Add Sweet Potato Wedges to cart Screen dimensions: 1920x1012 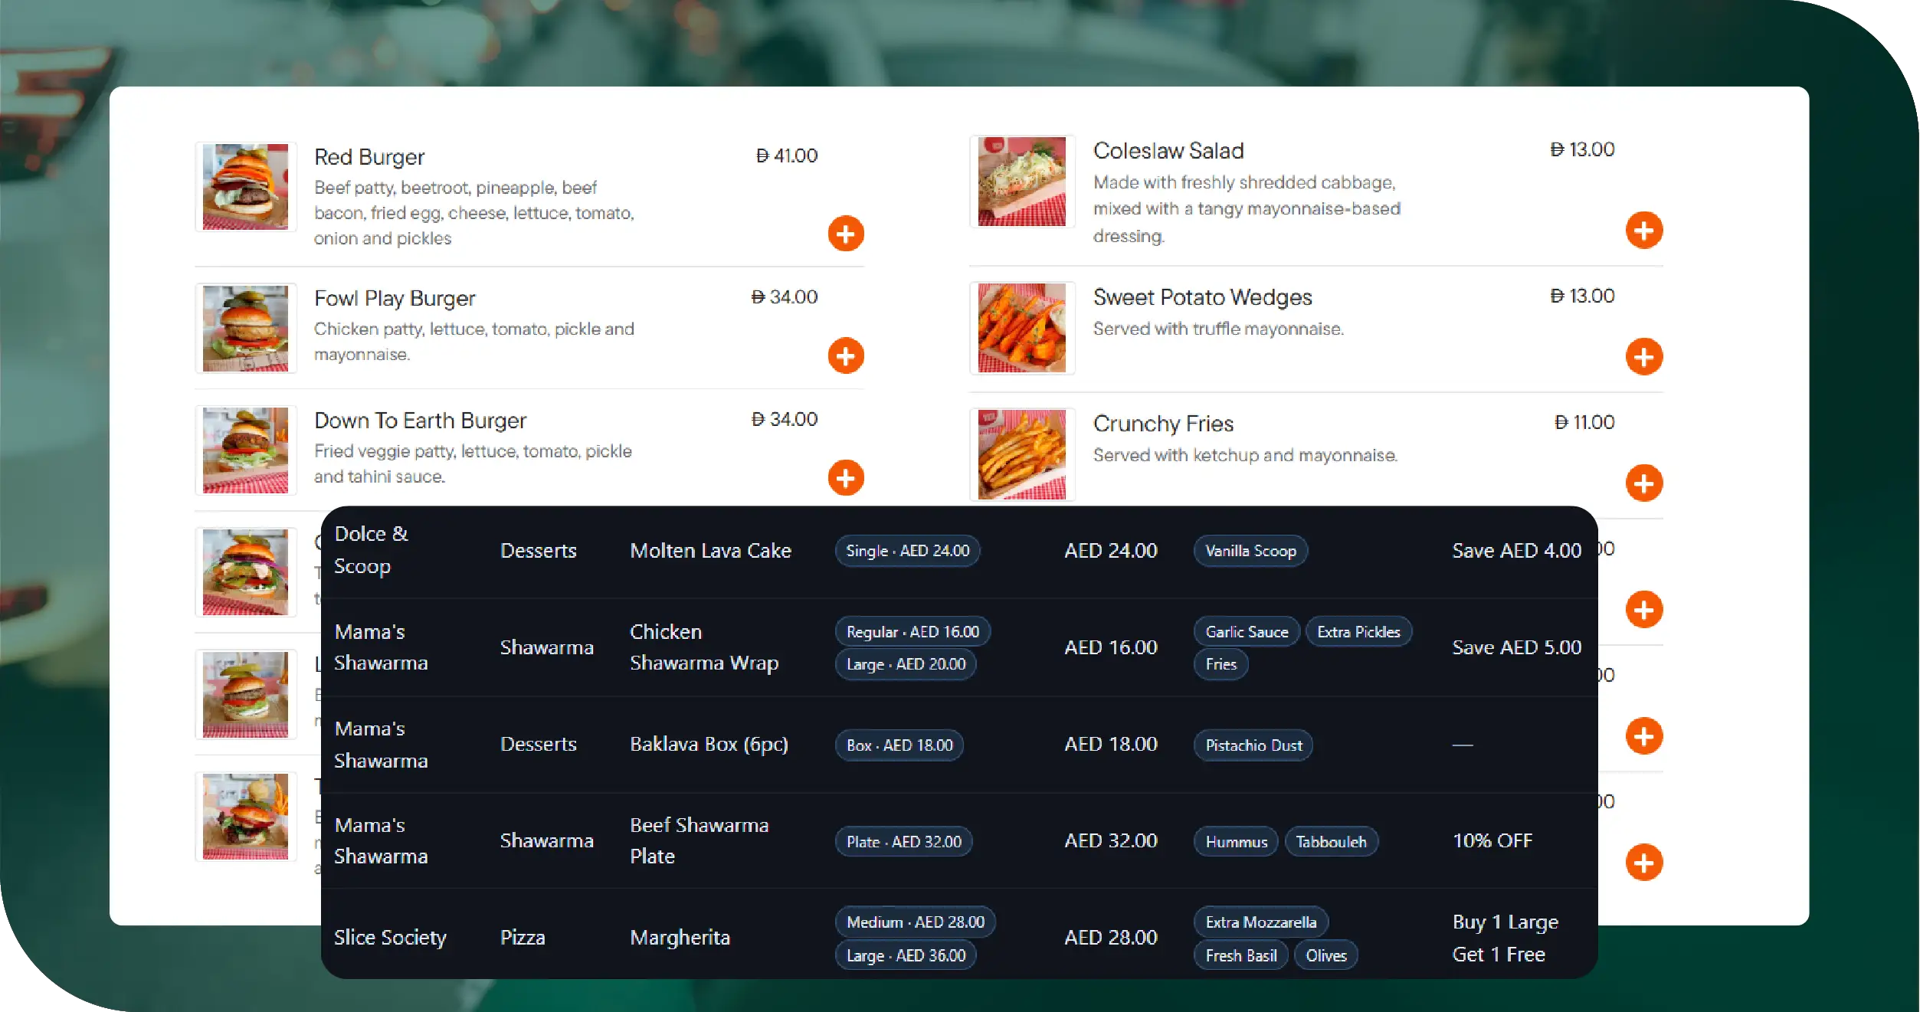1643,357
